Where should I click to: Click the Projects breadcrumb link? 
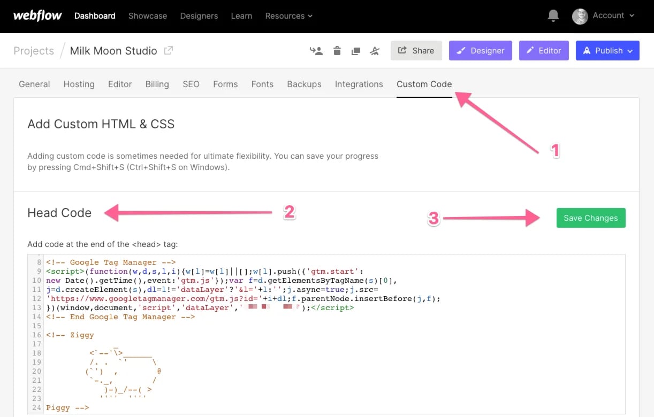click(34, 50)
